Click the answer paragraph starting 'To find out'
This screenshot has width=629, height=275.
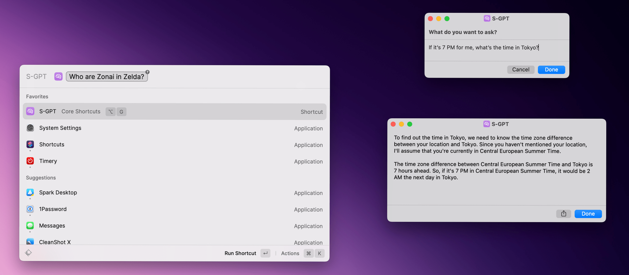click(x=490, y=144)
